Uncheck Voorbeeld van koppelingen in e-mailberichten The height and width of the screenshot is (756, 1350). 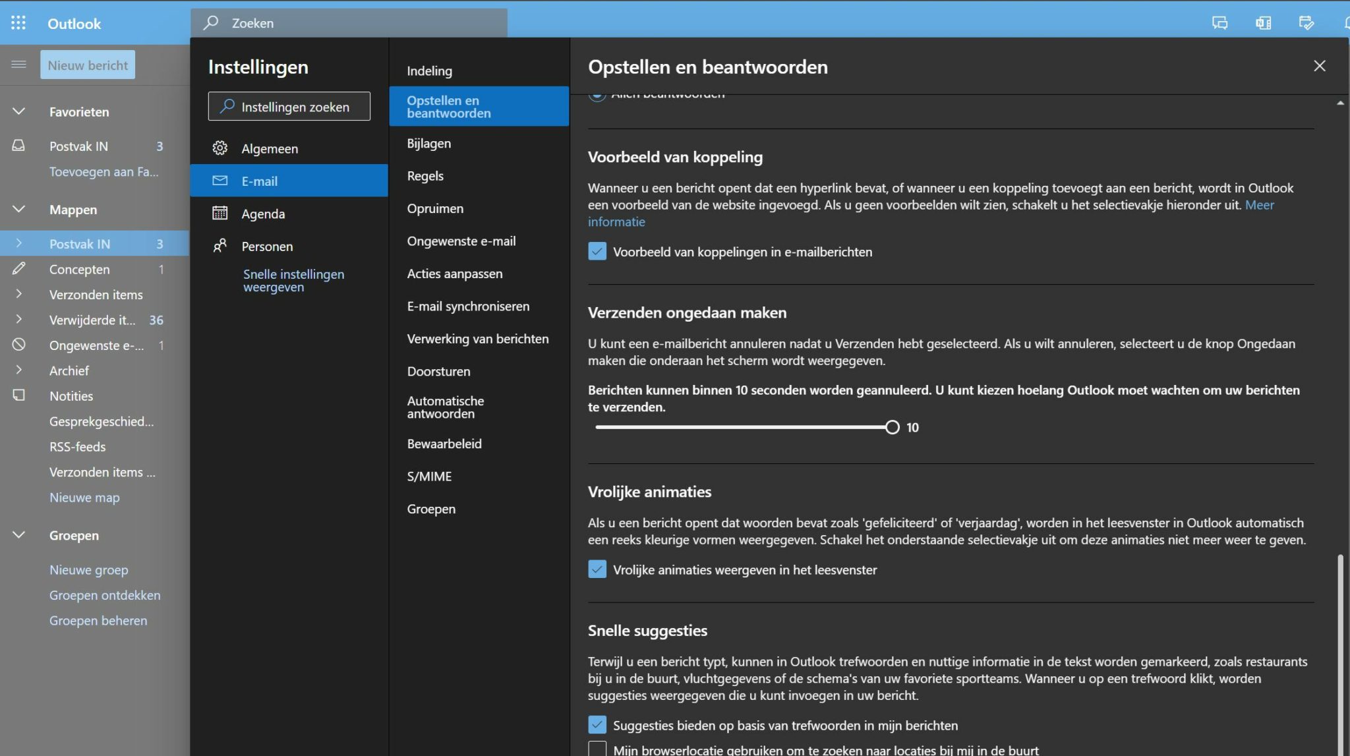click(597, 251)
